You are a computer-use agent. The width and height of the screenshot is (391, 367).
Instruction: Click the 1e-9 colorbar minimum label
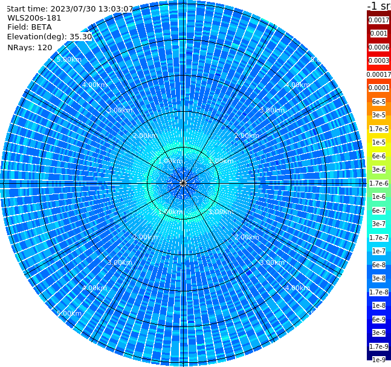click(379, 360)
